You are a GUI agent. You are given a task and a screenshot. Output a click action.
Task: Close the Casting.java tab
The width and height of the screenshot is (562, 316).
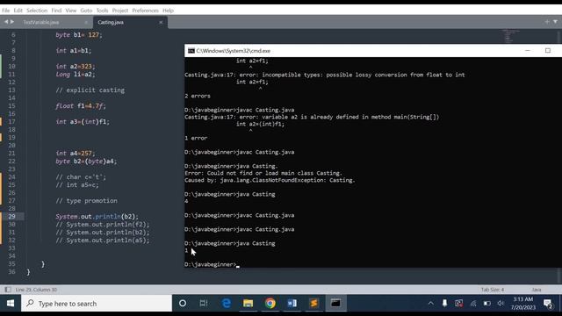161,22
